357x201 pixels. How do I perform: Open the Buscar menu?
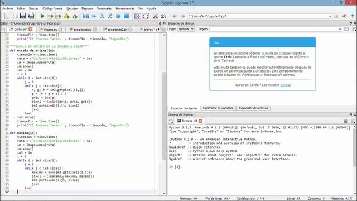coord(33,8)
